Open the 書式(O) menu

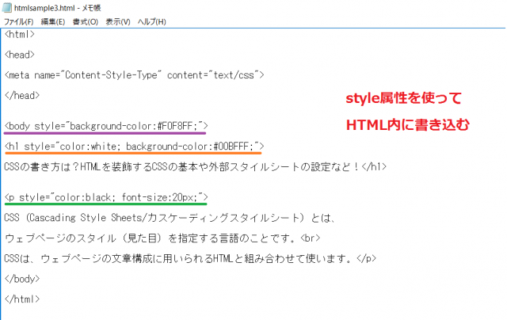[x=86, y=22]
